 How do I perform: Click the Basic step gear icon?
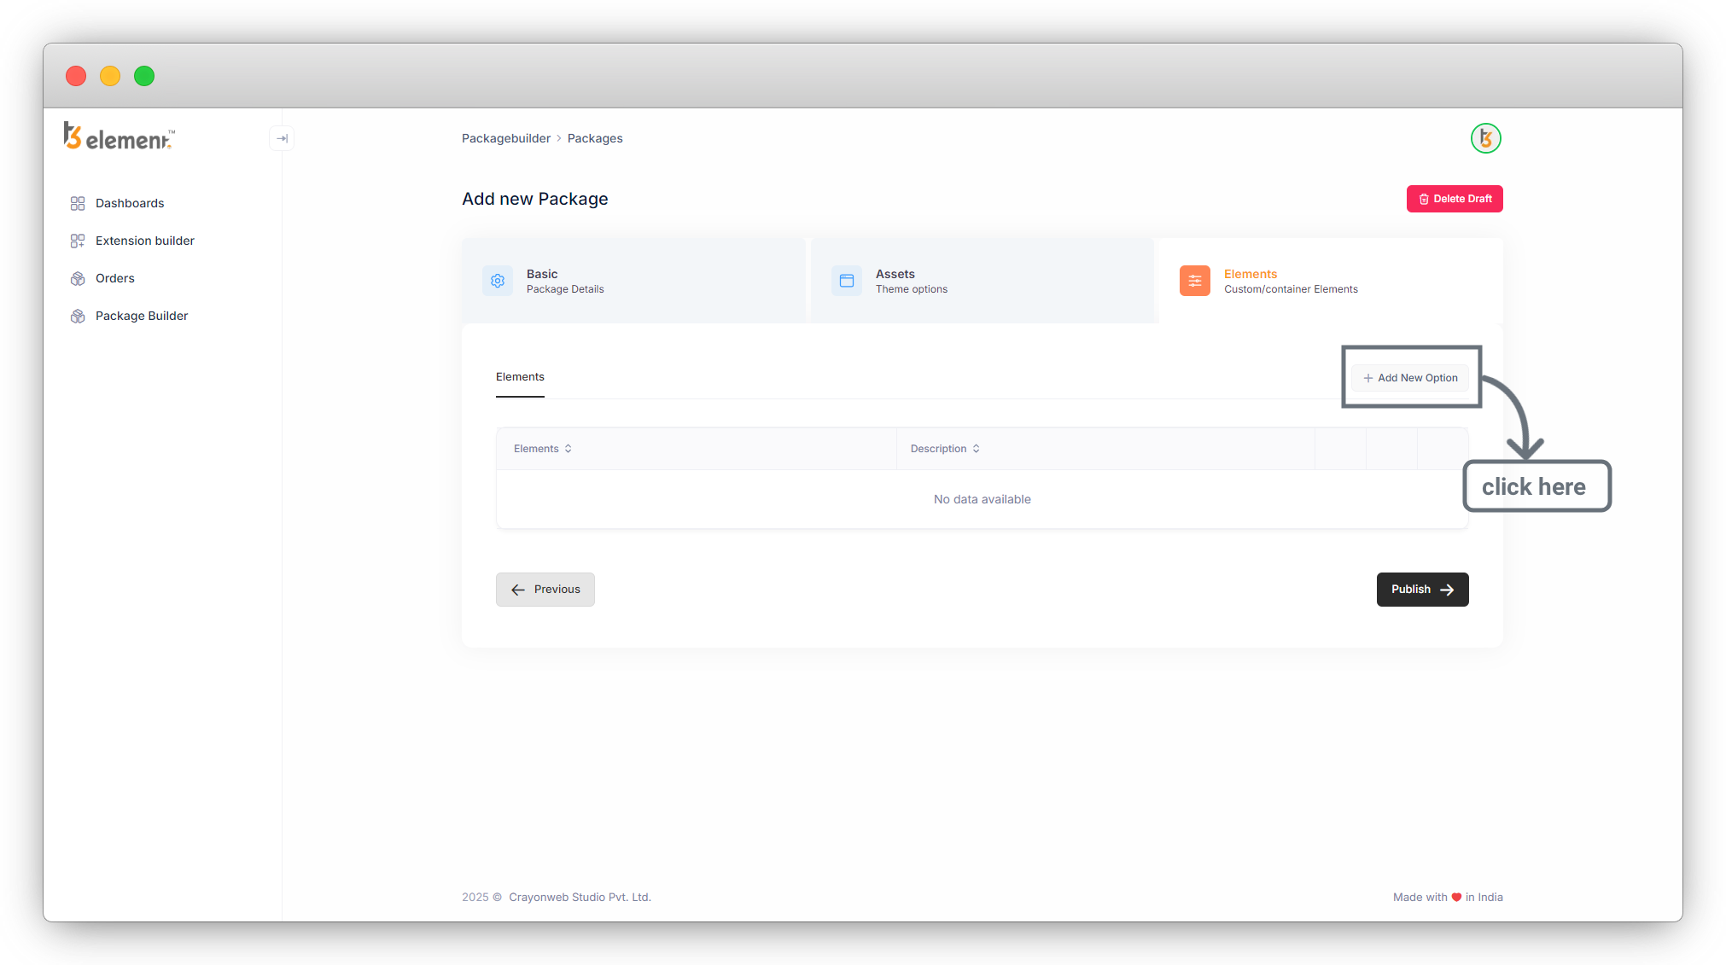click(x=498, y=281)
